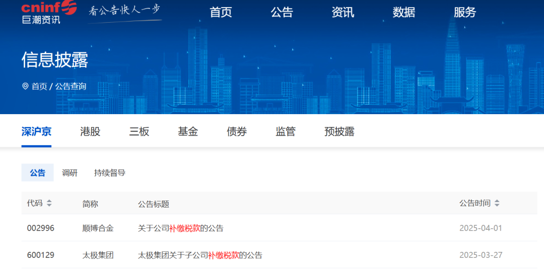Open 关于公司补缴税款的公告 announcement
The width and height of the screenshot is (544, 280).
(181, 228)
